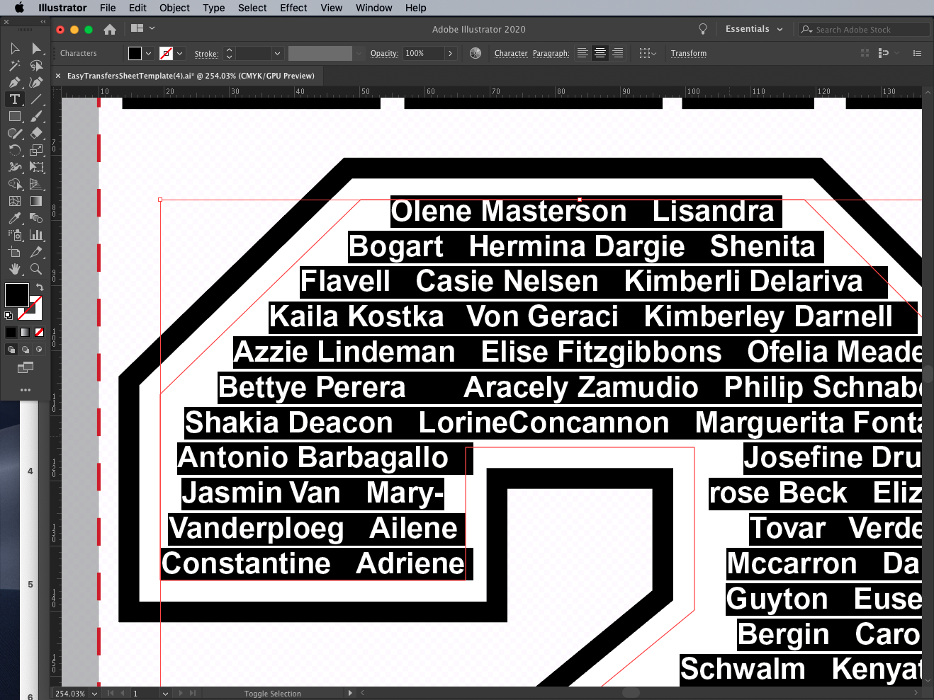This screenshot has width=934, height=700.
Task: Apply center paragraph alignment
Action: click(x=600, y=53)
